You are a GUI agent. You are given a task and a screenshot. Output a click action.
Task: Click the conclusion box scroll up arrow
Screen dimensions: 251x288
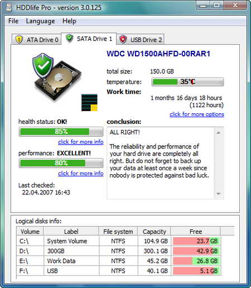click(219, 132)
